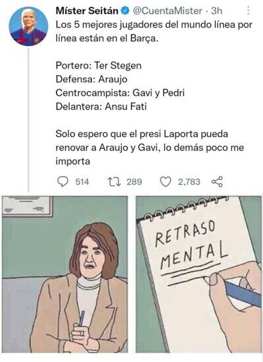Image resolution: width=263 pixels, height=362 pixels.
Task: Click the paragraph mentioning presi Laporta
Action: pyautogui.click(x=150, y=148)
